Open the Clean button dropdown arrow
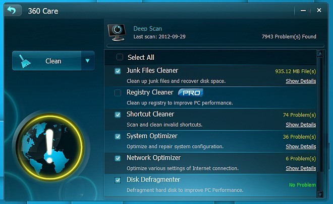Image resolution: width=333 pixels, height=204 pixels. point(87,61)
